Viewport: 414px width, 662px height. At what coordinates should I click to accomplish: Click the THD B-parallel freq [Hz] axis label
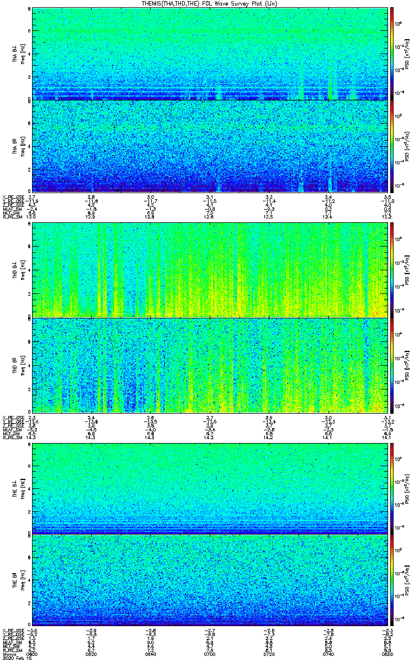tap(22, 365)
